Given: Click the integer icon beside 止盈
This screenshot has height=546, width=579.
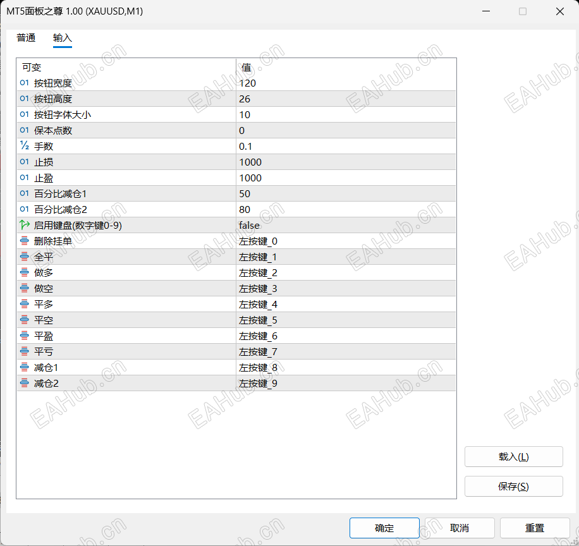Looking at the screenshot, I should (x=25, y=178).
